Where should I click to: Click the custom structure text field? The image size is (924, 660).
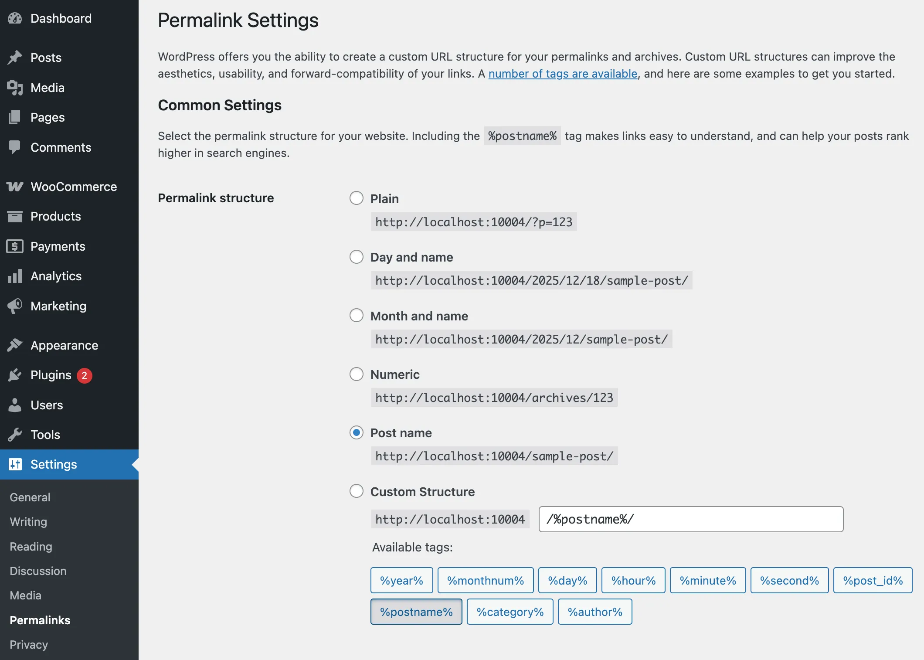coord(691,519)
